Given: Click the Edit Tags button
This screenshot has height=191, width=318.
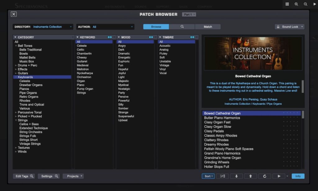Looking at the screenshot, I should click(x=24, y=176).
